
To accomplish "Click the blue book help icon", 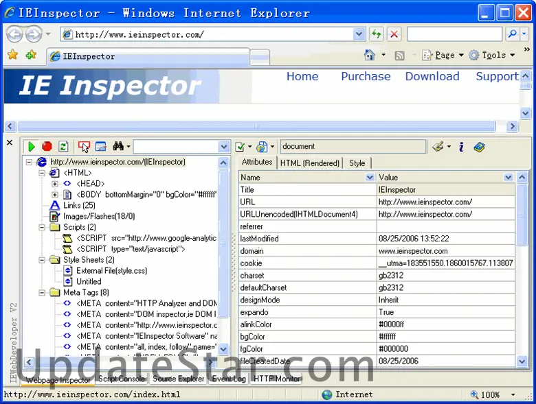I will tap(479, 147).
